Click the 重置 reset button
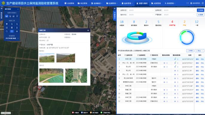This screenshot has height=115, width=205. click(201, 15)
